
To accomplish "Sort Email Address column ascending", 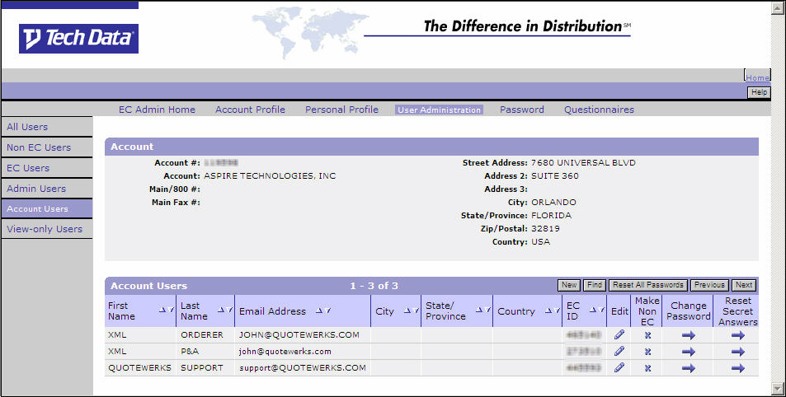I will pos(319,311).
